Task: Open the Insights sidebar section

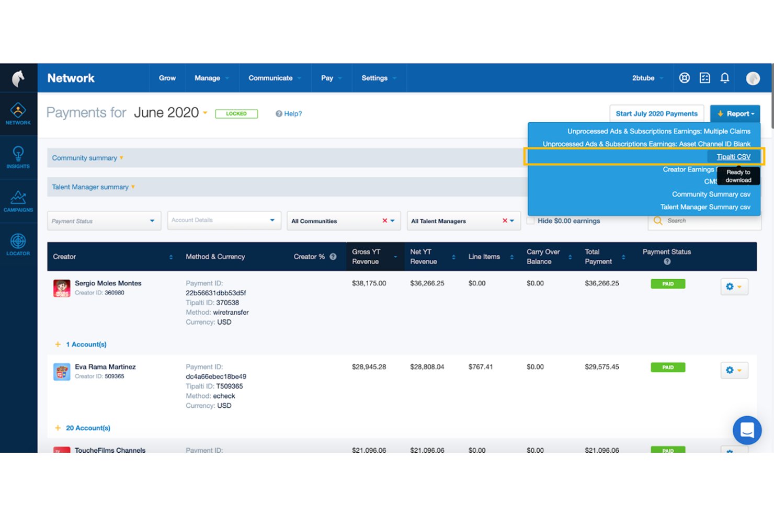Action: (x=18, y=157)
